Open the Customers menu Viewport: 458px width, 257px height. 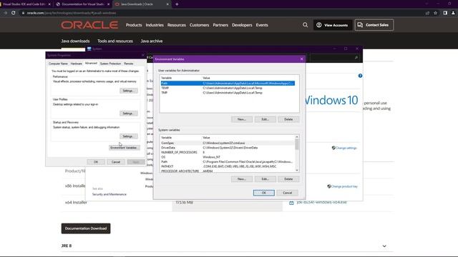[x=199, y=25]
